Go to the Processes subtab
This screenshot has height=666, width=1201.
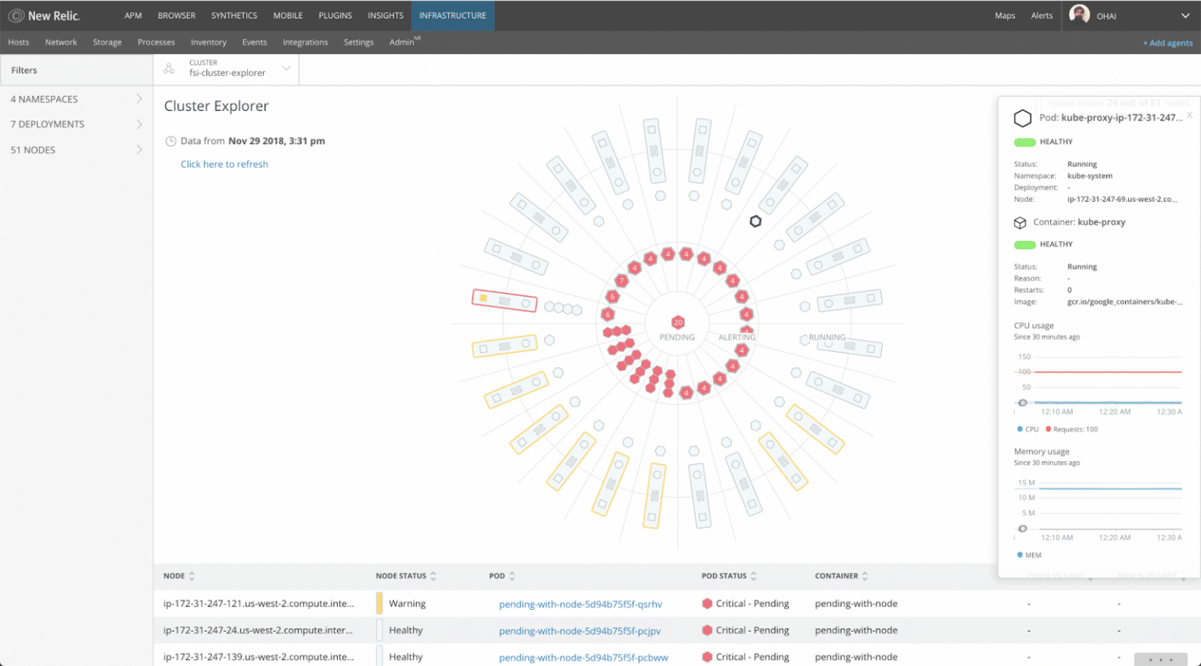pyautogui.click(x=156, y=42)
